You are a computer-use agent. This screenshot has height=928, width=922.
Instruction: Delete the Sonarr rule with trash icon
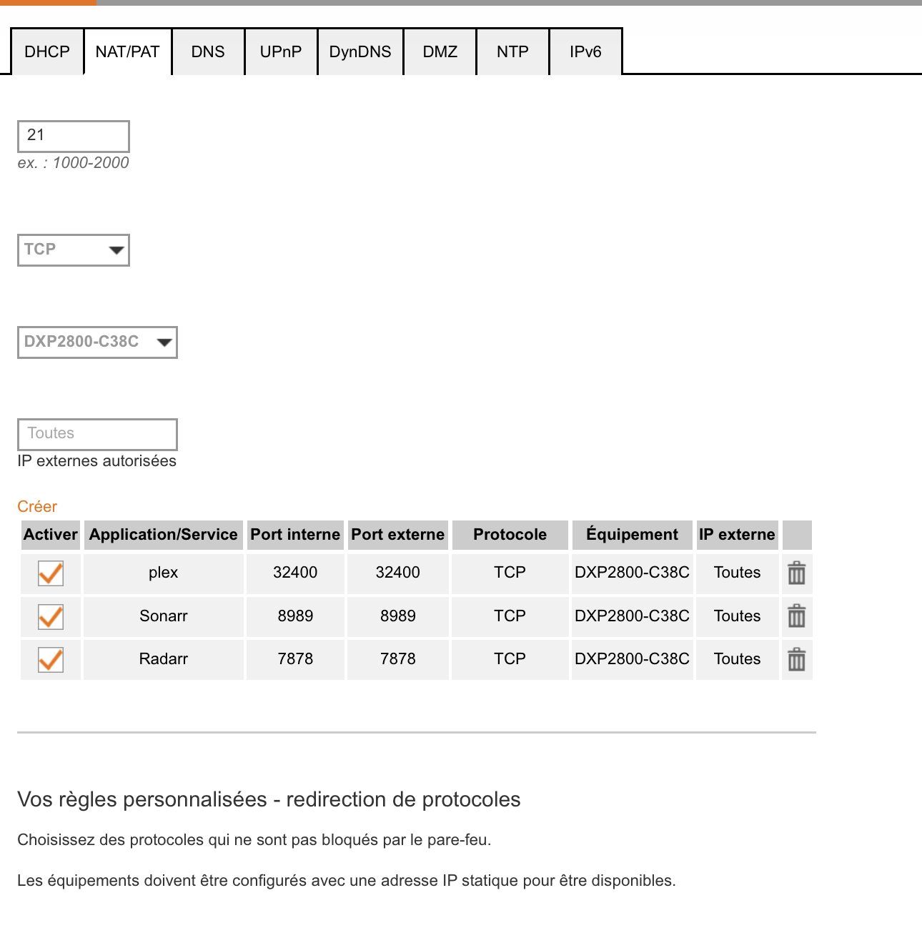[796, 616]
